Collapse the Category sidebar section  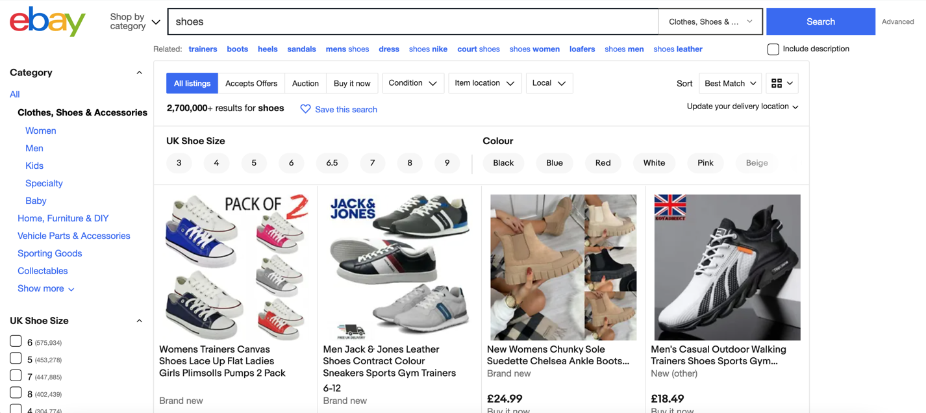pyautogui.click(x=139, y=72)
